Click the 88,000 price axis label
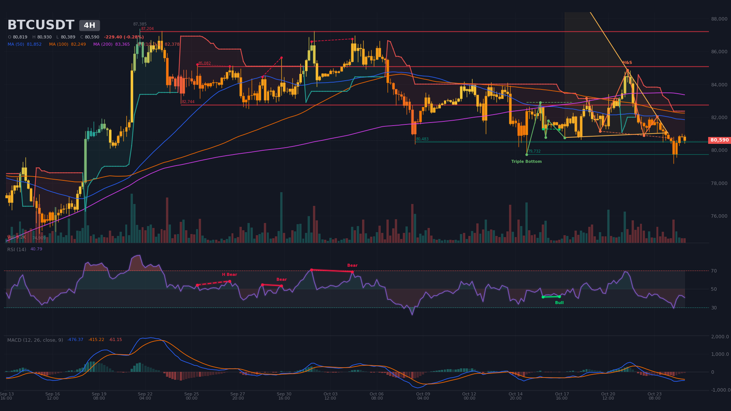 719,19
